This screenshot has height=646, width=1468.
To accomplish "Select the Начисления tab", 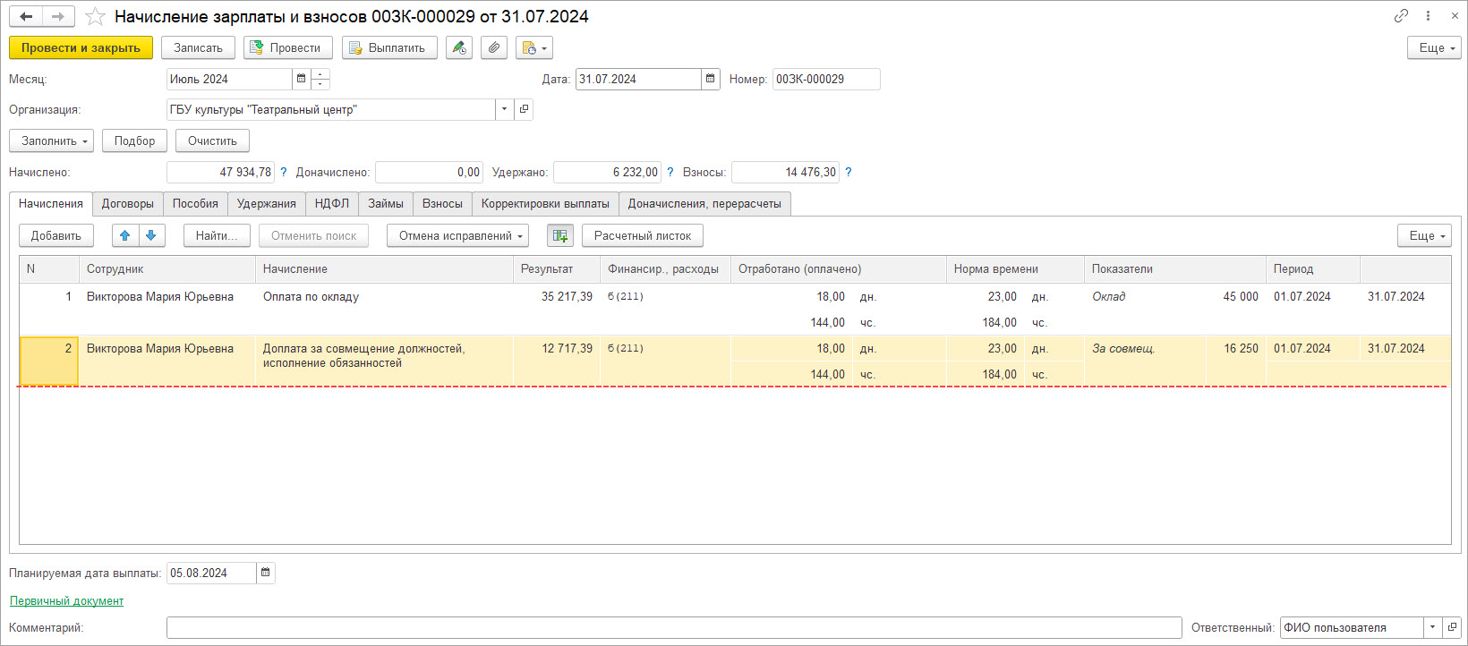I will tap(51, 203).
